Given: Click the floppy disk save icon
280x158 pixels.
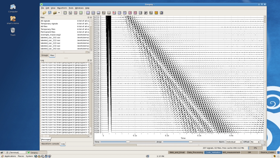Looking at the screenshot, I should (50, 13).
